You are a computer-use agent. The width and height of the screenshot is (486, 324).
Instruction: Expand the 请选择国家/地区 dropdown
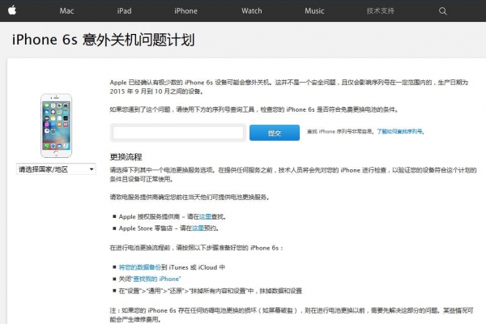coord(56,169)
